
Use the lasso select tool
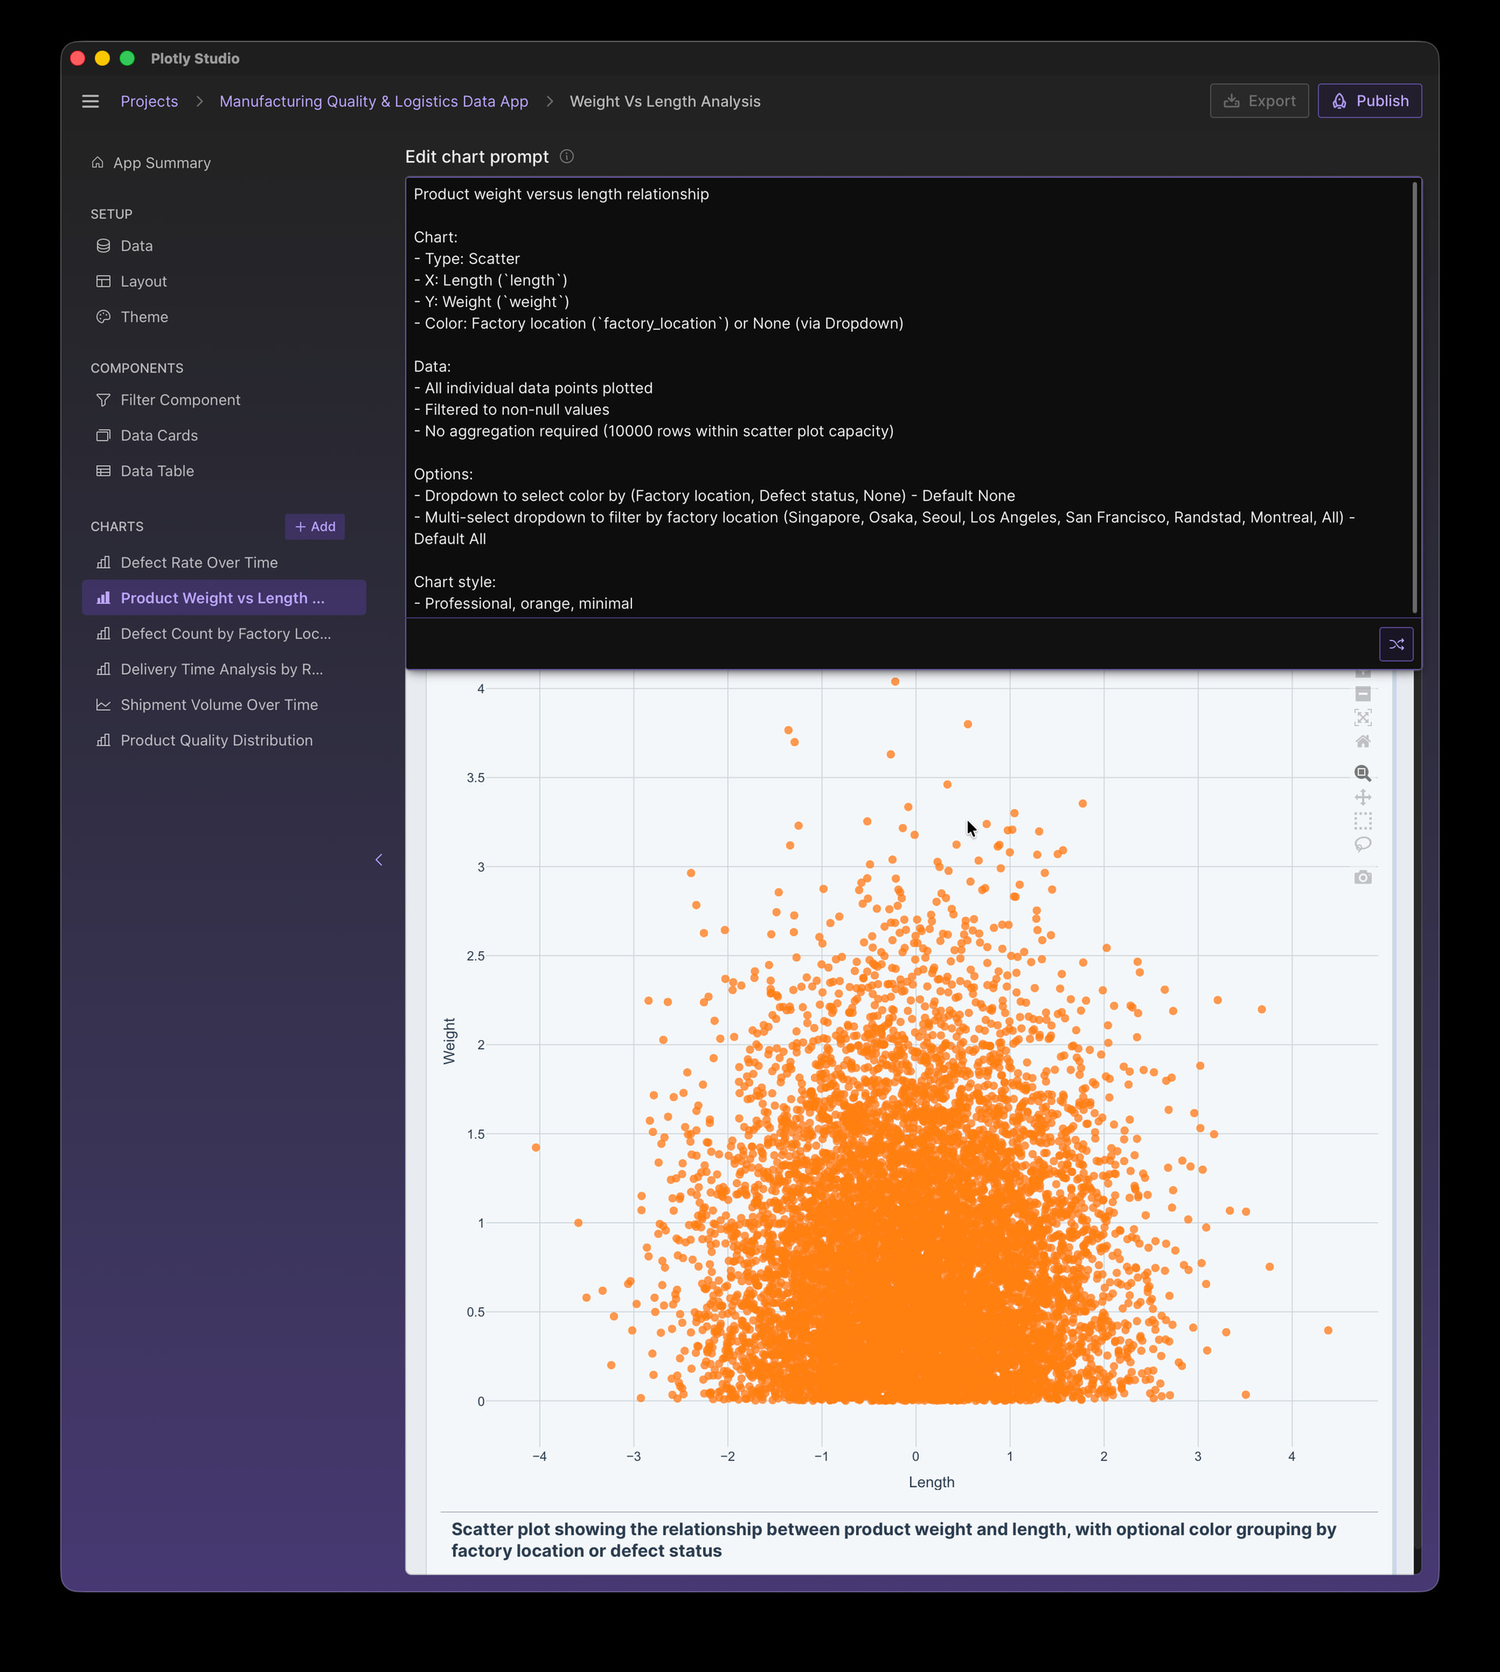coord(1363,843)
